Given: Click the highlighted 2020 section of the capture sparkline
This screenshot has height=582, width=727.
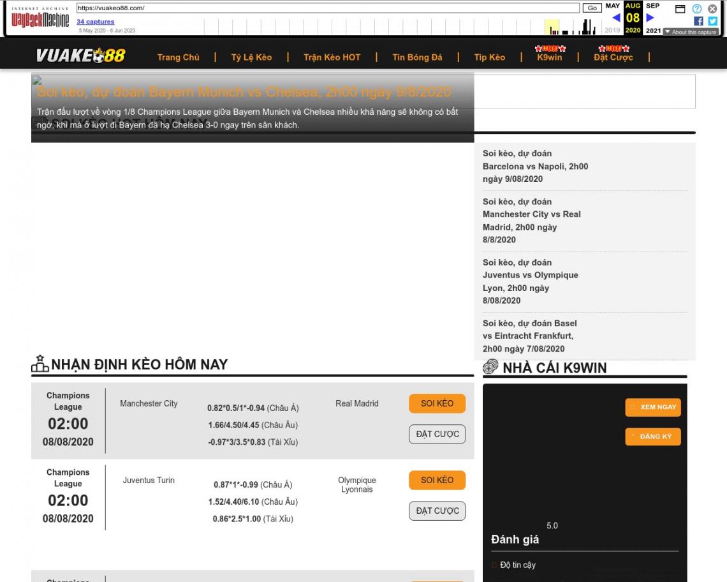Looking at the screenshot, I should pyautogui.click(x=552, y=27).
